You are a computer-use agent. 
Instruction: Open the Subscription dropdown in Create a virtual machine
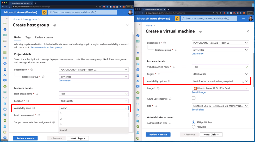[220, 43]
